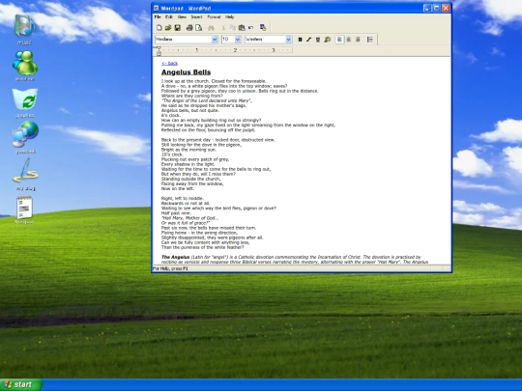Image resolution: width=522 pixels, height=391 pixels.
Task: Open the 'graphics' recycle bin icon
Action: point(25,102)
